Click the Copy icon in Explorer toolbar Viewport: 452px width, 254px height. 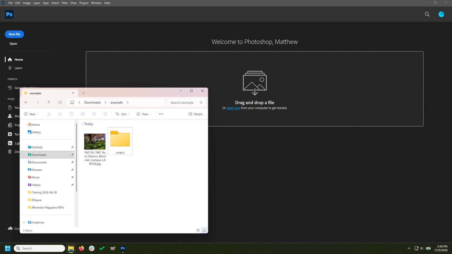(60, 114)
